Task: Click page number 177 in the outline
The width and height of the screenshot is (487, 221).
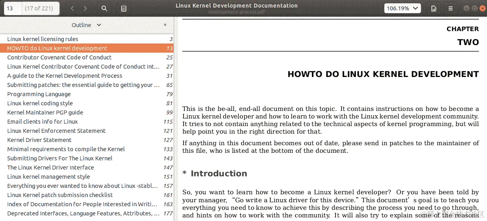Action: click(x=168, y=213)
